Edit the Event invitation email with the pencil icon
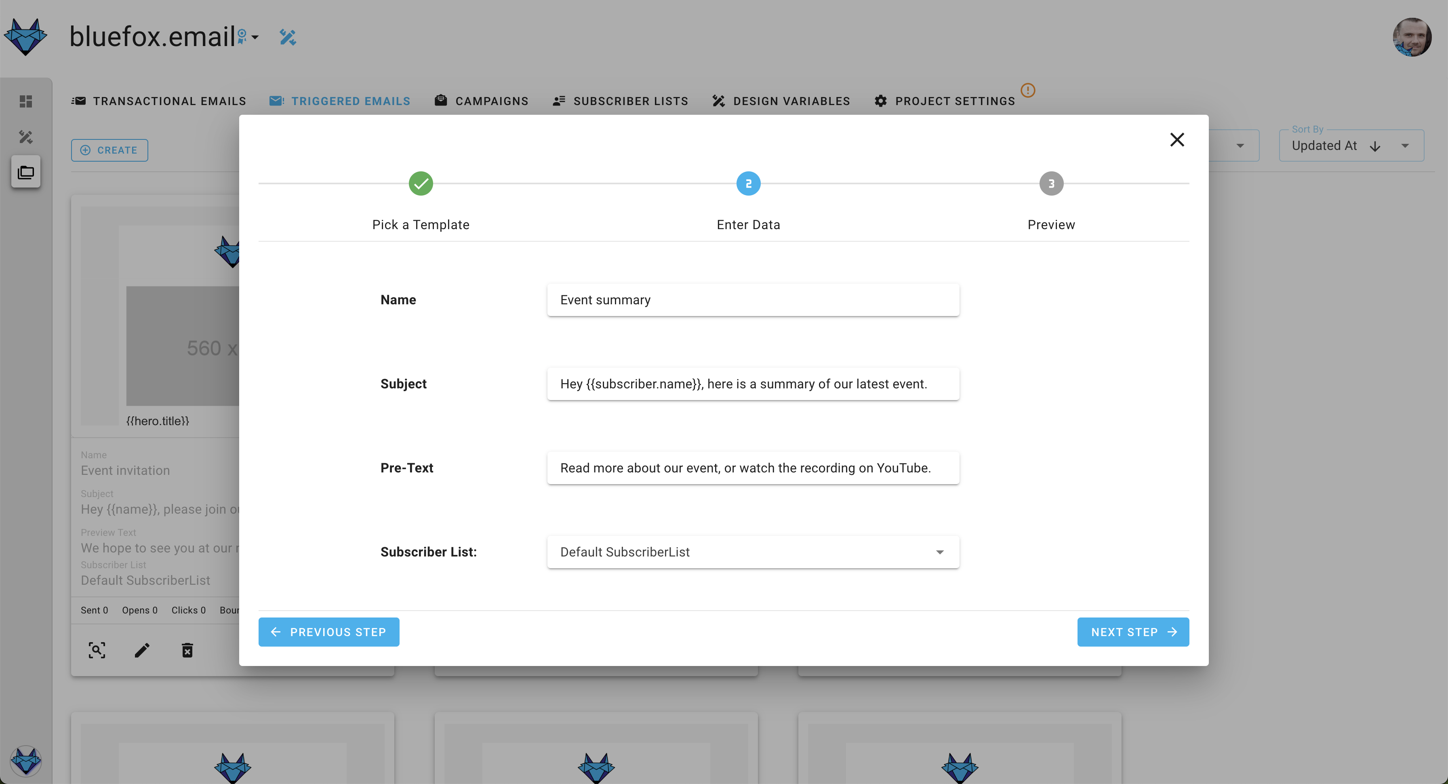 142,650
